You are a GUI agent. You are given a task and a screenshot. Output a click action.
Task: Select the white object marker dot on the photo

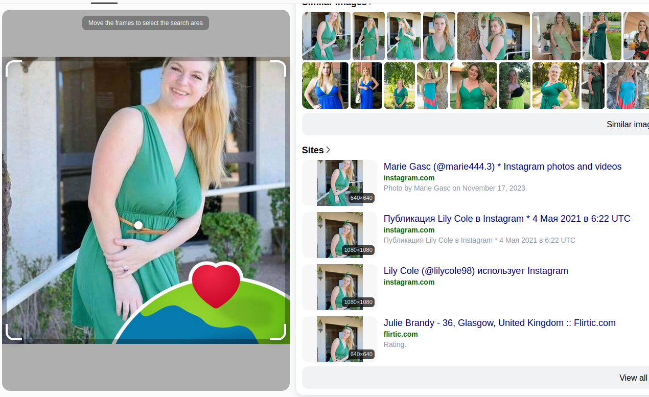click(138, 225)
